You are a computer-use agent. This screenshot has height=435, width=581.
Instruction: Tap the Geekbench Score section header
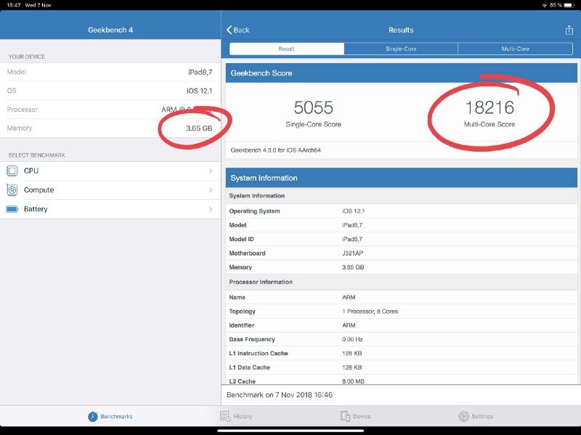pos(402,73)
